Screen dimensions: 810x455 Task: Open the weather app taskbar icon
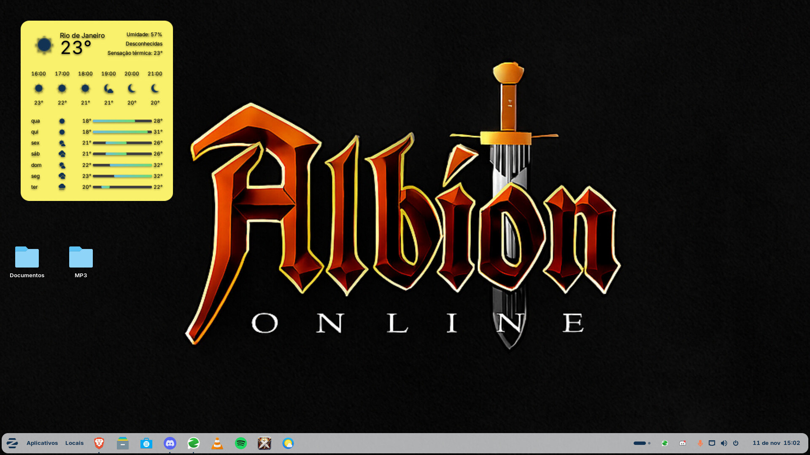coord(288,443)
